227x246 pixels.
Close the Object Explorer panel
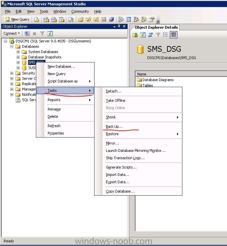[124, 26]
